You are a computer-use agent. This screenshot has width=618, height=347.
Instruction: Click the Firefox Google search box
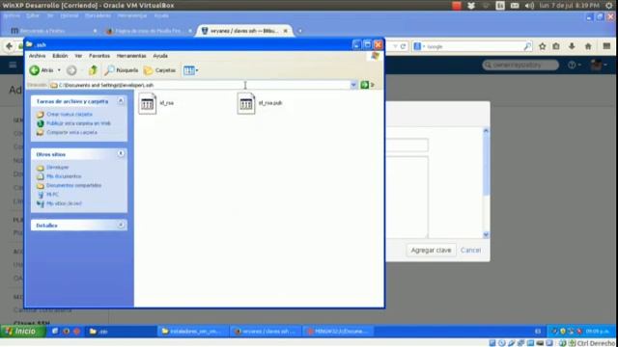point(472,46)
